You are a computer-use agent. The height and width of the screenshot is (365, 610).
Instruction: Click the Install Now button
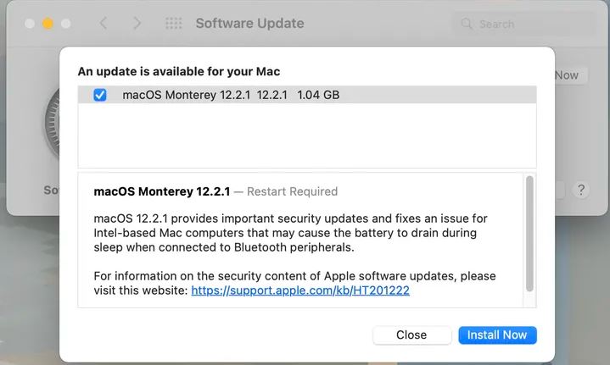[497, 335]
